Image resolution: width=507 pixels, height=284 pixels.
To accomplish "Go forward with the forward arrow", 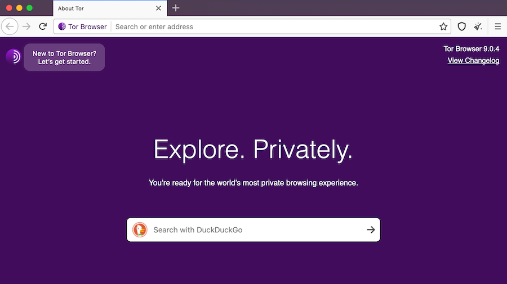I will [26, 26].
